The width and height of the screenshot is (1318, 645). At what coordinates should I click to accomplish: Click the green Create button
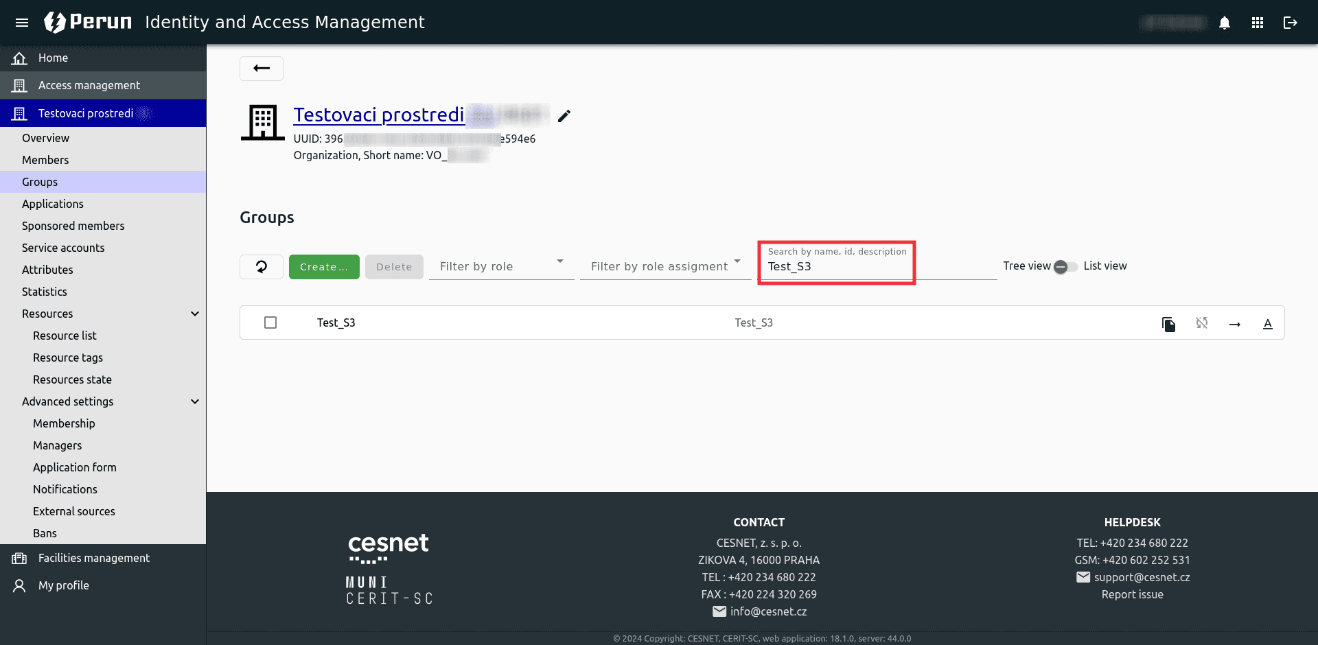(323, 267)
